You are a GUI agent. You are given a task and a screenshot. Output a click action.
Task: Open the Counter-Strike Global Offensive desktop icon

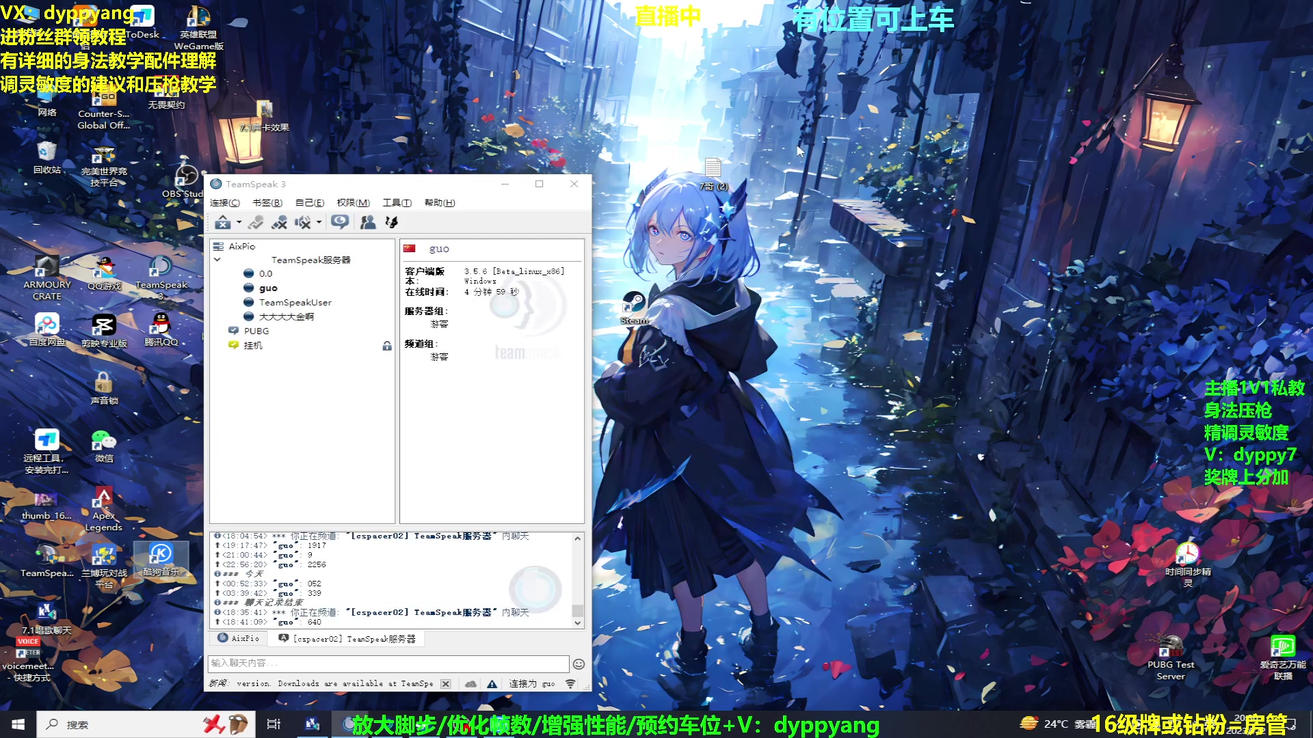(104, 108)
